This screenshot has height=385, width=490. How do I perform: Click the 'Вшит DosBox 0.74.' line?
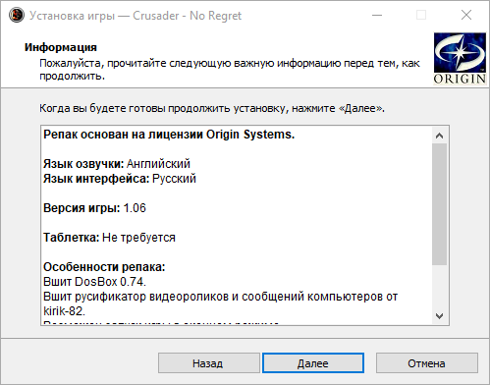(94, 282)
